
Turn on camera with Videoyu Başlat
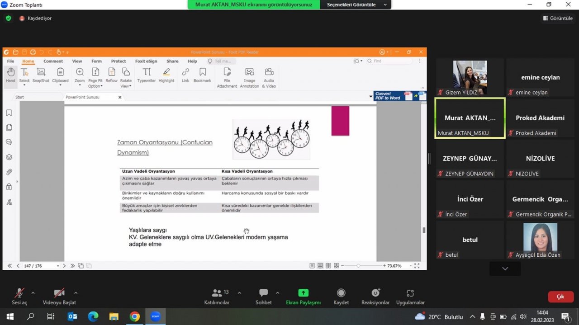[59, 293]
